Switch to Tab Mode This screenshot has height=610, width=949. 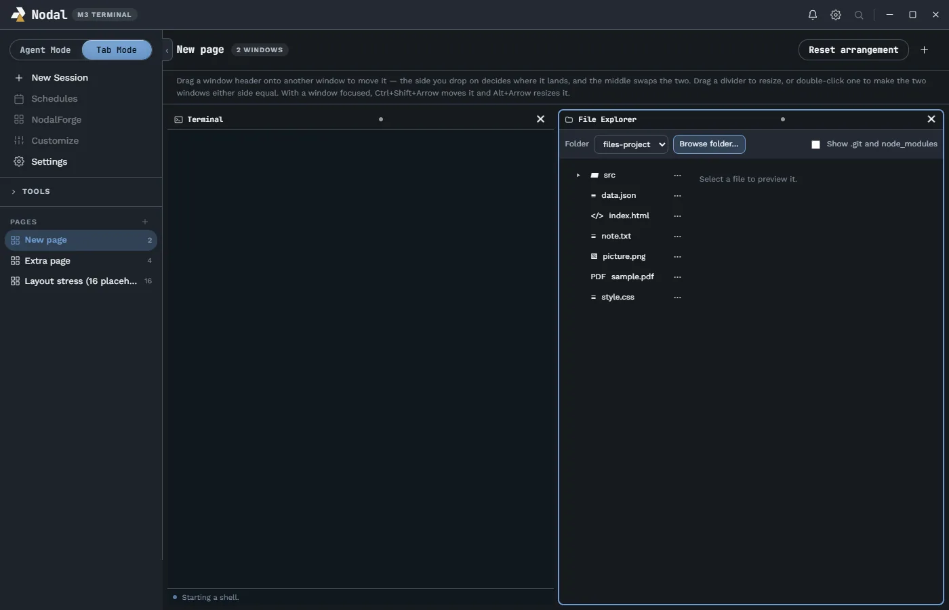117,50
